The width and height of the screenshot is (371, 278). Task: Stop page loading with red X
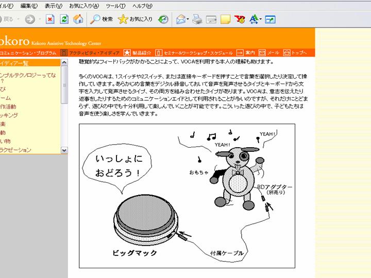[x=50, y=19]
